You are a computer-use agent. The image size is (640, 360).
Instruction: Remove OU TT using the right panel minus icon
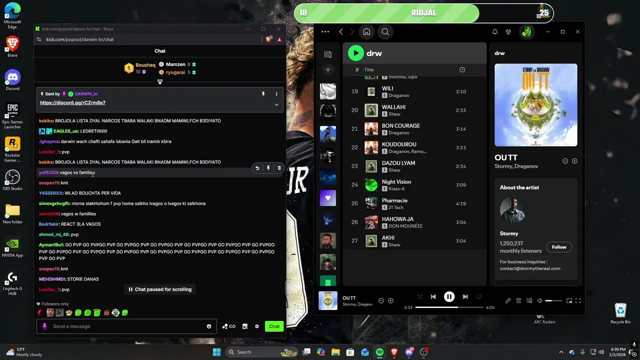point(565,161)
